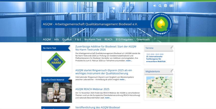Click the NO HARM diamond logo
The image size is (216, 109).
pos(56,62)
